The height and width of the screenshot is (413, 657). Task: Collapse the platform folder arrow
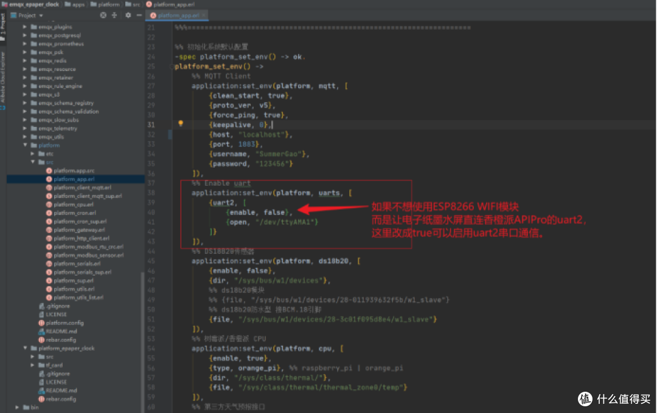coord(25,145)
